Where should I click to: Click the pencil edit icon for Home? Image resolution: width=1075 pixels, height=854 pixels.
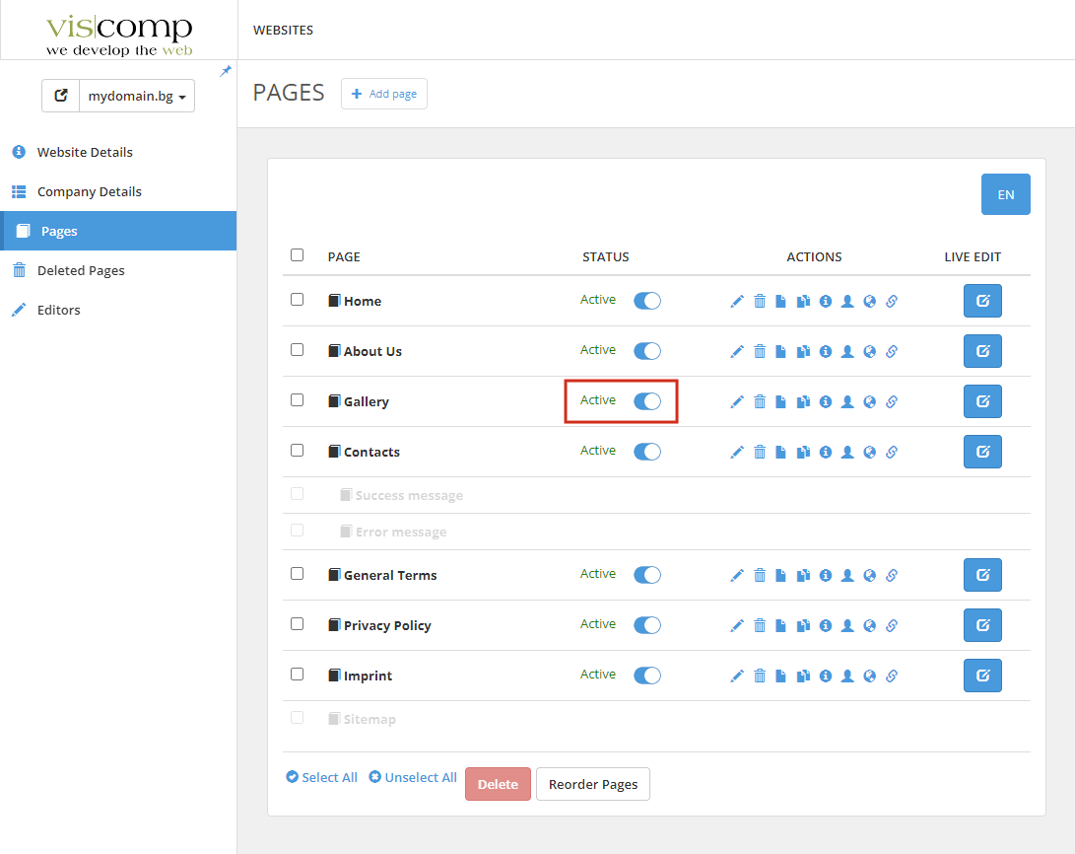pos(737,302)
